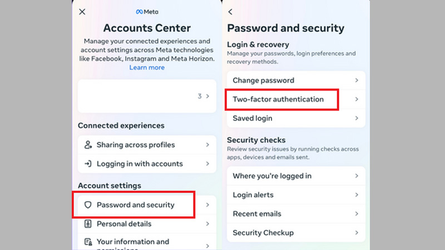Click the Sharing across profiles person icon
445x250 pixels.
tap(88, 145)
